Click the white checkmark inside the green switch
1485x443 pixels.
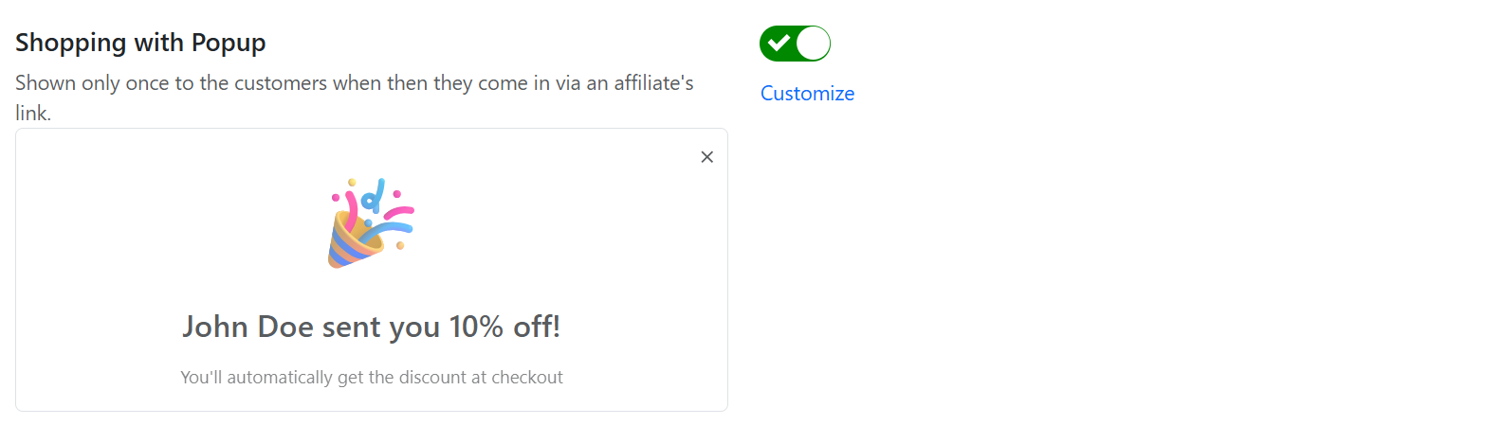pyautogui.click(x=779, y=44)
